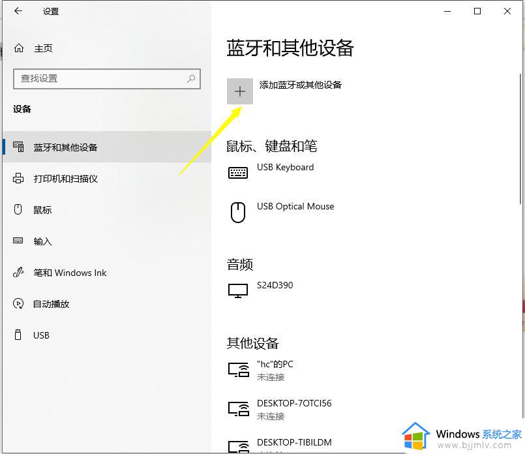The image size is (525, 454).
Task: Focus the 查找设置 search field
Action: click(107, 79)
